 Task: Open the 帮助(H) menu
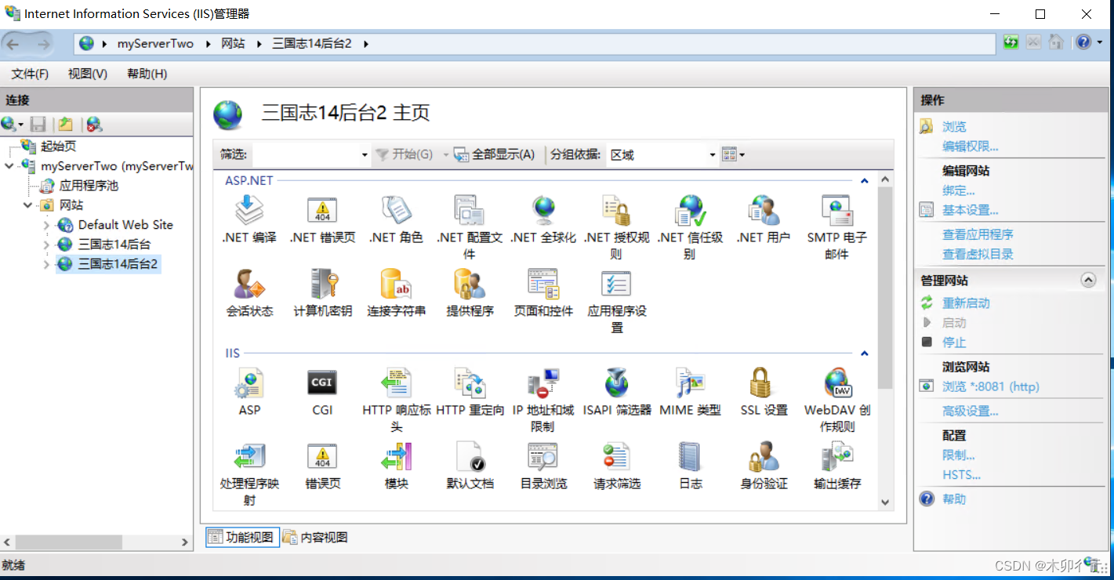147,74
